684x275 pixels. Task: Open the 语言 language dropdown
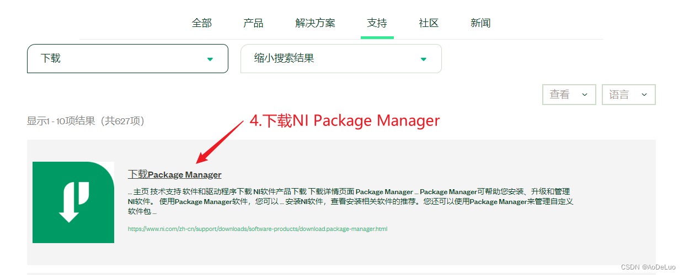tap(629, 95)
